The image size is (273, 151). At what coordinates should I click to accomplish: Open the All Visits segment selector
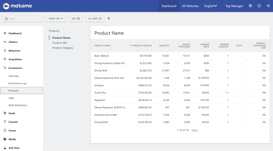[x=95, y=18]
